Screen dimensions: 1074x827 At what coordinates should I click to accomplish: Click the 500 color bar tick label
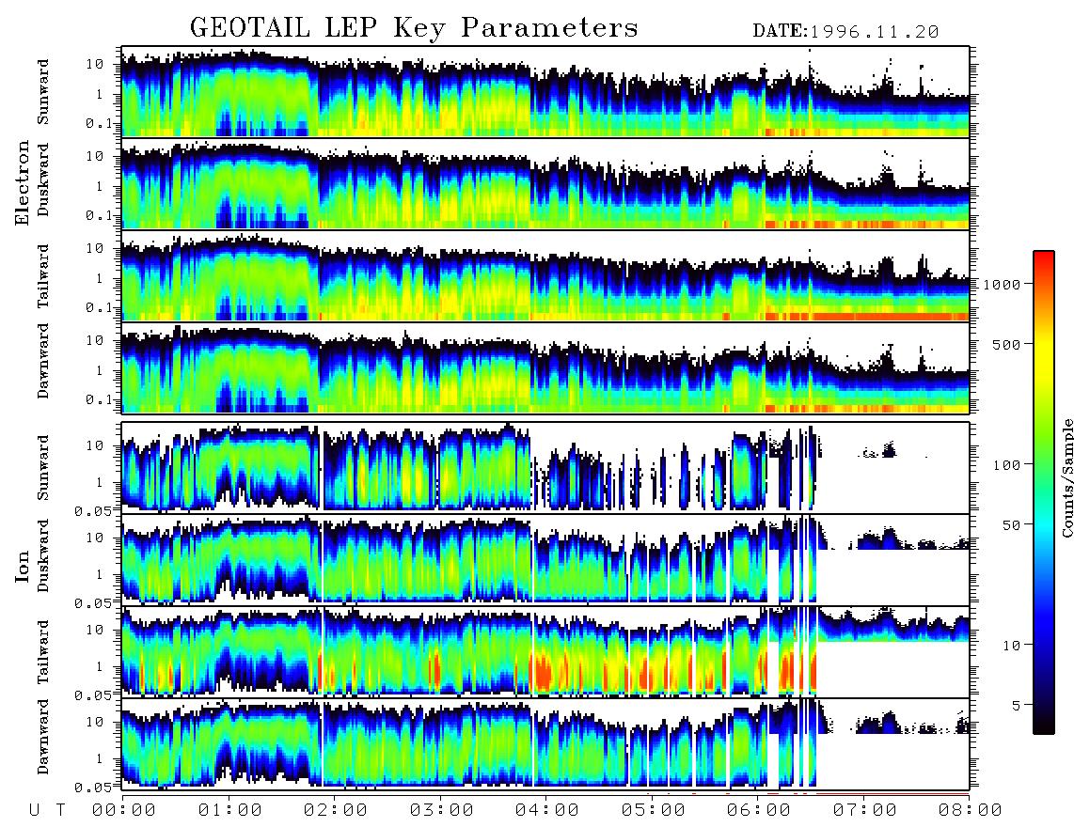coord(1006,344)
